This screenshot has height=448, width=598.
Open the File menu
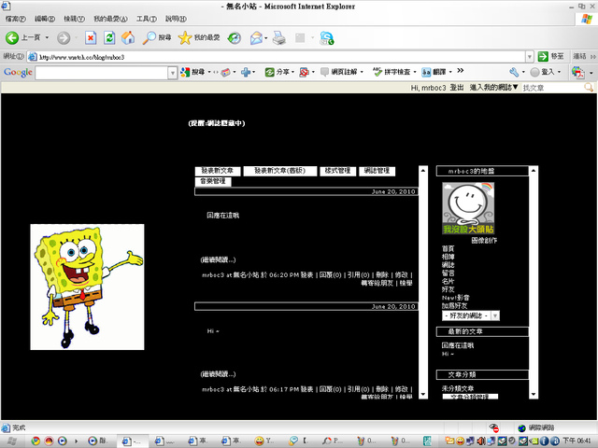15,19
